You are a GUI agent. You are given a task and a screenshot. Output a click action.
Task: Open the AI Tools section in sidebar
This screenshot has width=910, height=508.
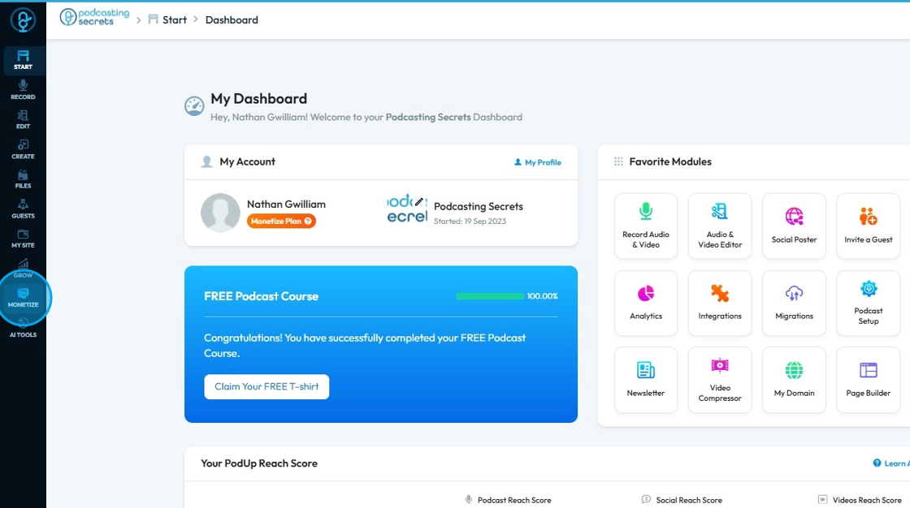[x=24, y=328]
